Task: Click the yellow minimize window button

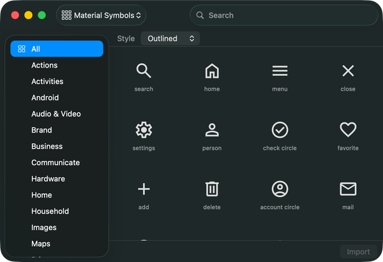Action: point(28,15)
